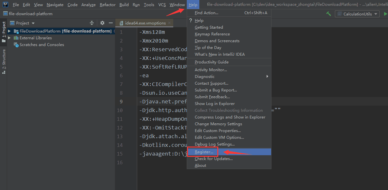Screen dimensions: 388x190
Task: Open the Navigate menu
Action: point(55,5)
